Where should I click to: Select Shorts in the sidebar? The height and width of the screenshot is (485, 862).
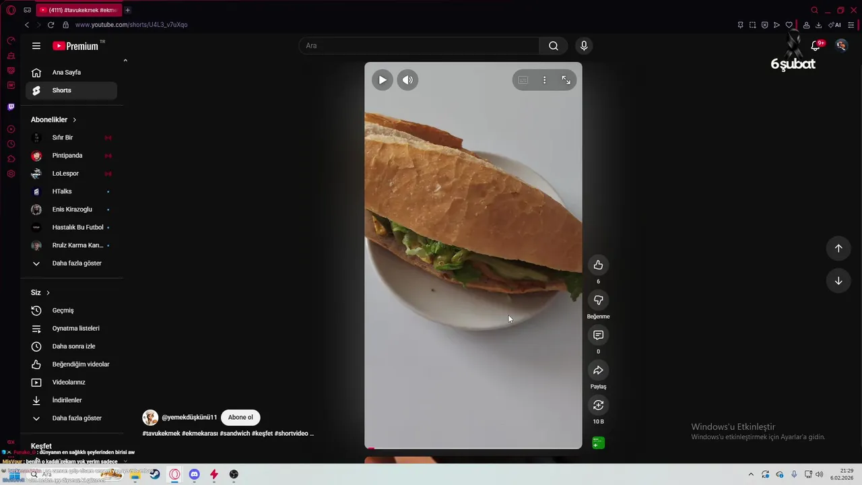click(71, 90)
